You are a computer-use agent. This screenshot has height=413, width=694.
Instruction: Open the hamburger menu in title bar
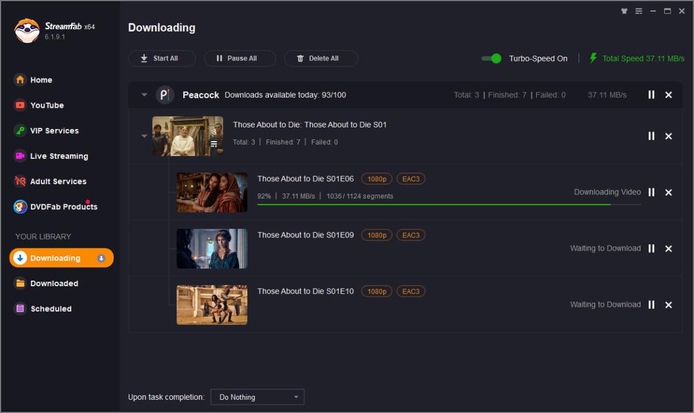639,11
